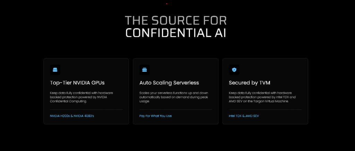This screenshot has width=355, height=151.
Task: Select the Secured by TVM card title
Action: 249,83
